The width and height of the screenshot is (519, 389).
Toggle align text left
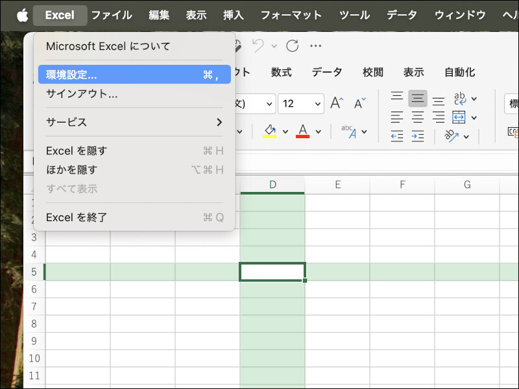point(397,117)
